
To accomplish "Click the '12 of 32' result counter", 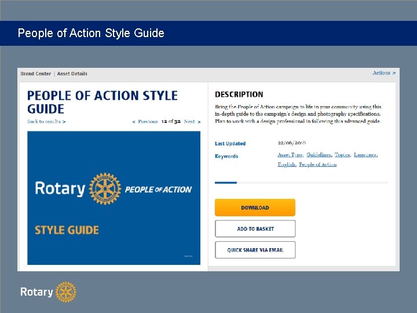I will 171,122.
